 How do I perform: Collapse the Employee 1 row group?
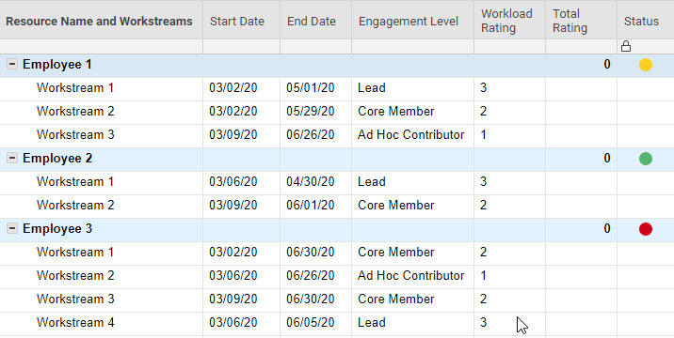[x=12, y=65]
